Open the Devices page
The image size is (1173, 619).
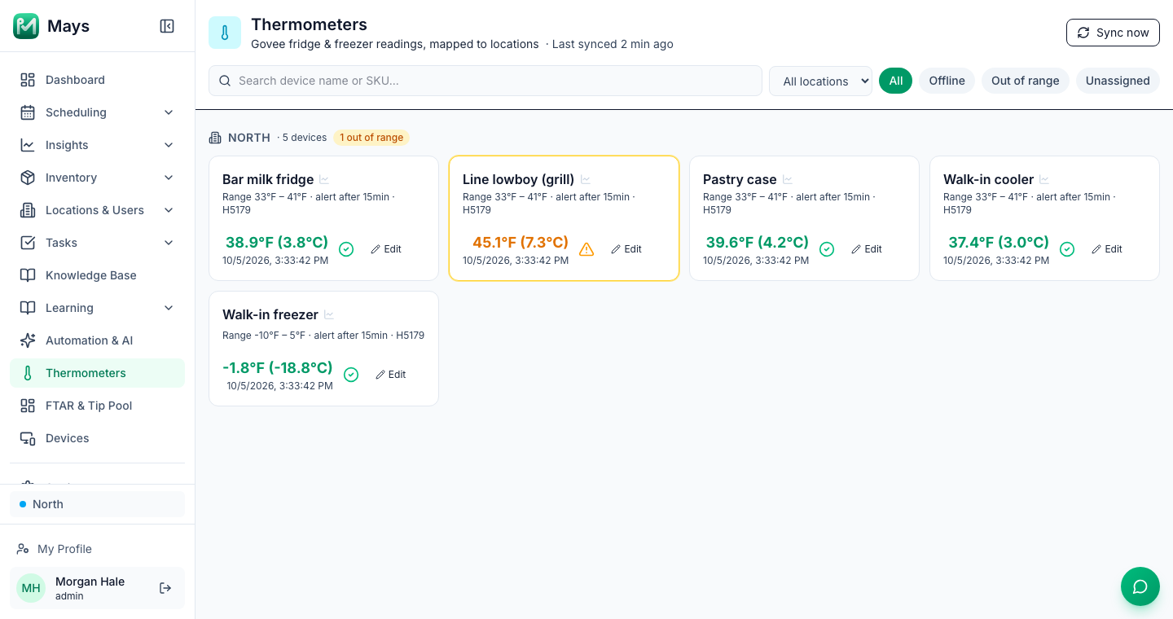point(98,438)
